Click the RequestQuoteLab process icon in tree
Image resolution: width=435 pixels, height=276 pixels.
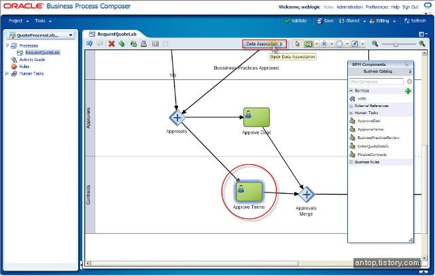(20, 52)
